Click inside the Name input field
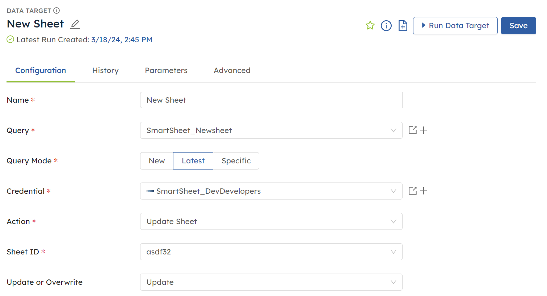The image size is (547, 296). pyautogui.click(x=271, y=100)
